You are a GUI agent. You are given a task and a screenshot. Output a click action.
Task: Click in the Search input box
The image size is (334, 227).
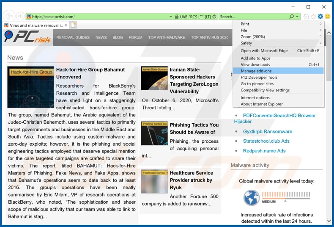point(253,17)
